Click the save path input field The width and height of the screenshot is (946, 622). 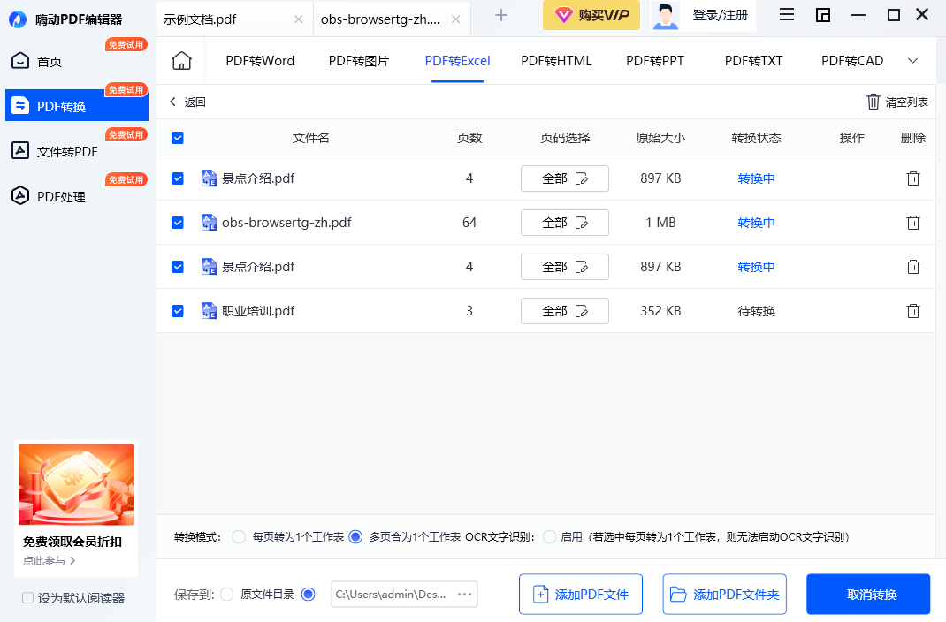point(393,595)
